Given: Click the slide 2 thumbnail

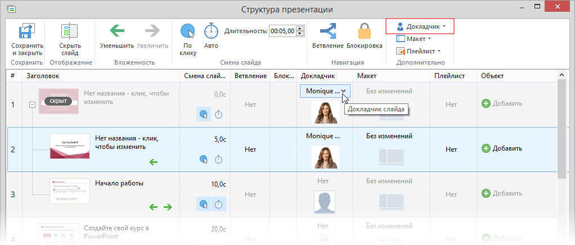Looking at the screenshot, I should click(x=70, y=146).
